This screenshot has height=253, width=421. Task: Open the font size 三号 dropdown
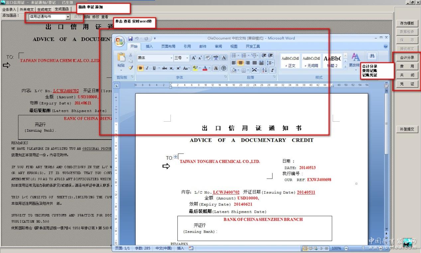click(187, 58)
